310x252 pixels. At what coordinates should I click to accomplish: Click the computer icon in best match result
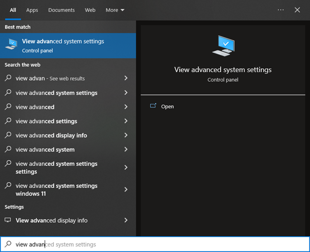pos(11,44)
